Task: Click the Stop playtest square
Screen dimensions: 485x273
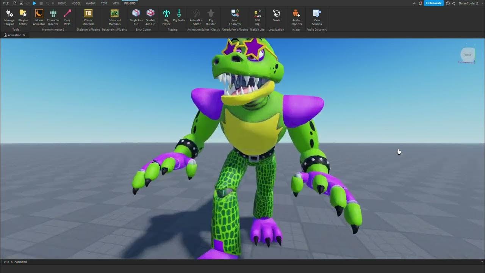Action: pos(41,3)
